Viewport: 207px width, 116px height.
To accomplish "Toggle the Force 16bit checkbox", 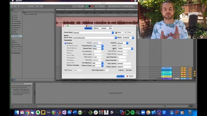I will click(65, 55).
